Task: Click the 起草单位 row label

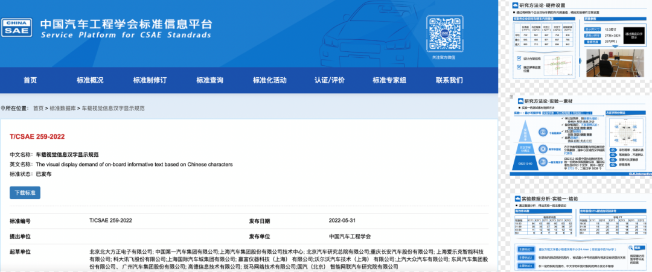Action: point(20,252)
